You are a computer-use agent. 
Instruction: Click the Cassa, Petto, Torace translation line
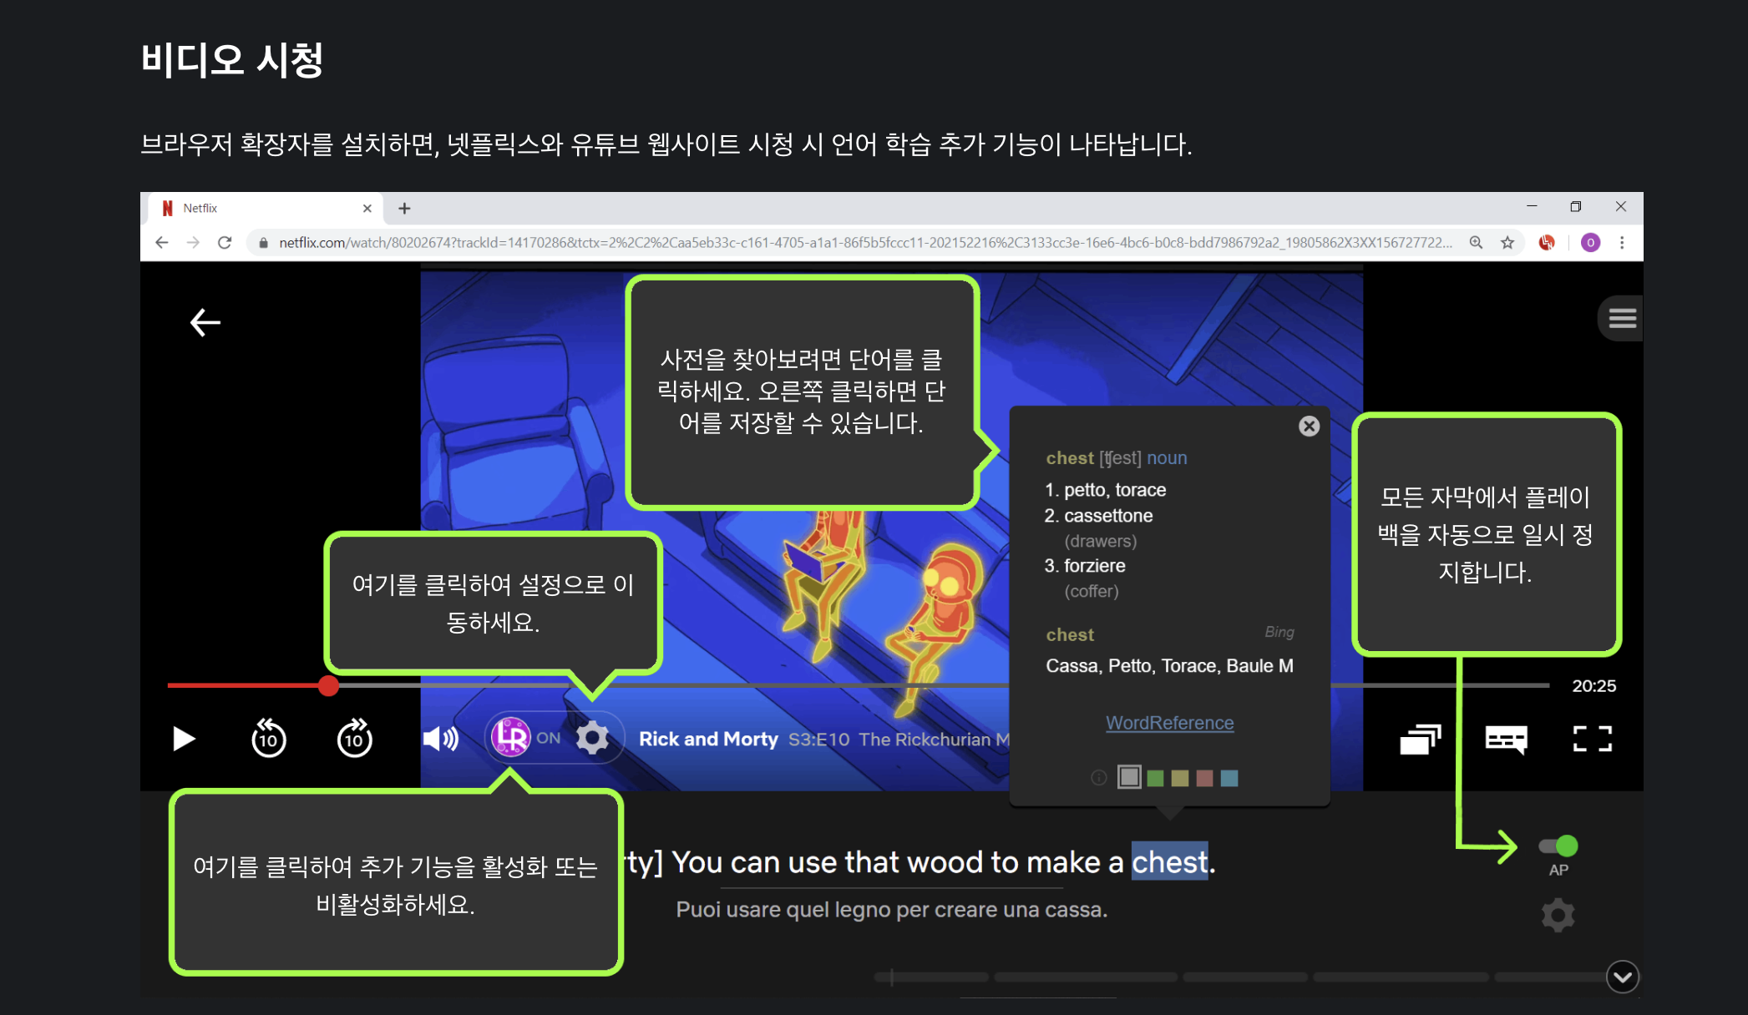coord(1169,666)
